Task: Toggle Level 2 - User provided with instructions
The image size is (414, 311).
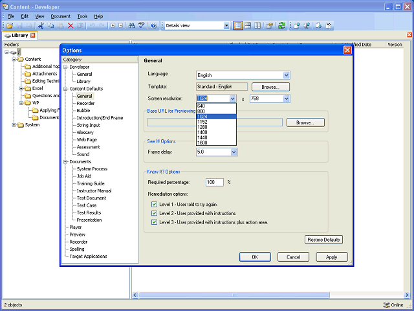Action: click(154, 213)
